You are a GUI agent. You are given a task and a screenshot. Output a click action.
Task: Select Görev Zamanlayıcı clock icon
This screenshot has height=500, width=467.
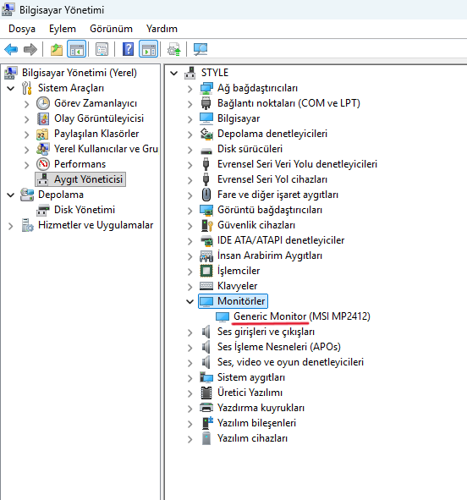[43, 103]
